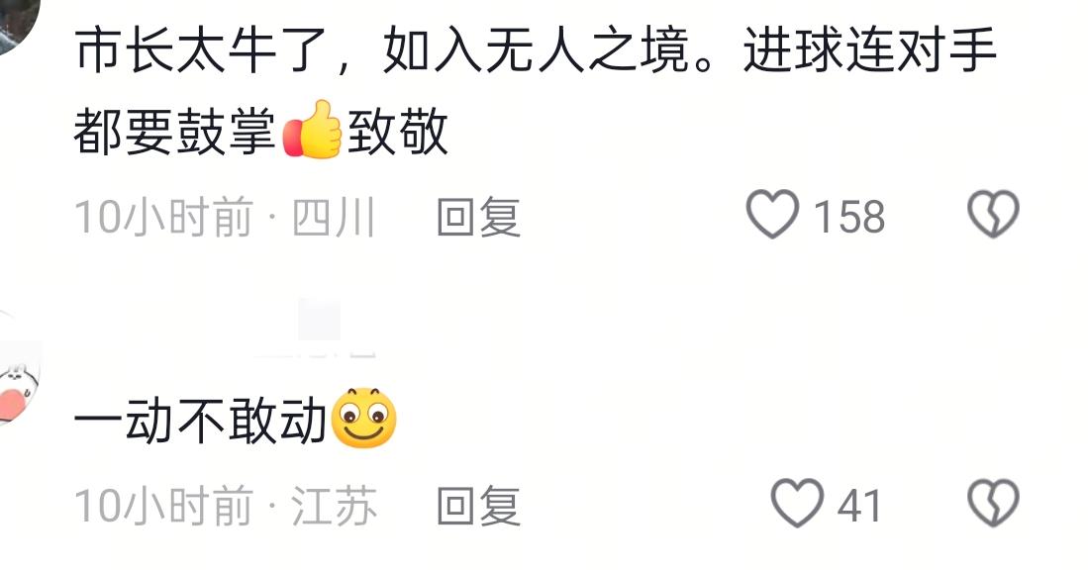The width and height of the screenshot is (1088, 570).
Task: Like the comment with 158 likes
Action: point(772,215)
